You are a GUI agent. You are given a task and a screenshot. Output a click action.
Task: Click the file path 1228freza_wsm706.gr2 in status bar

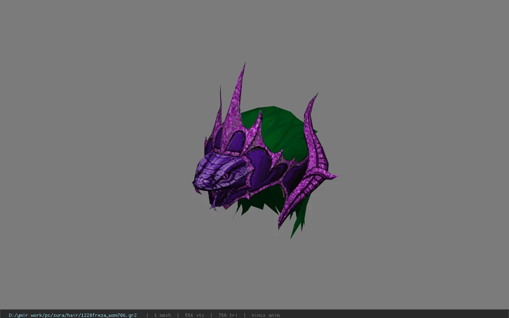coord(73,315)
